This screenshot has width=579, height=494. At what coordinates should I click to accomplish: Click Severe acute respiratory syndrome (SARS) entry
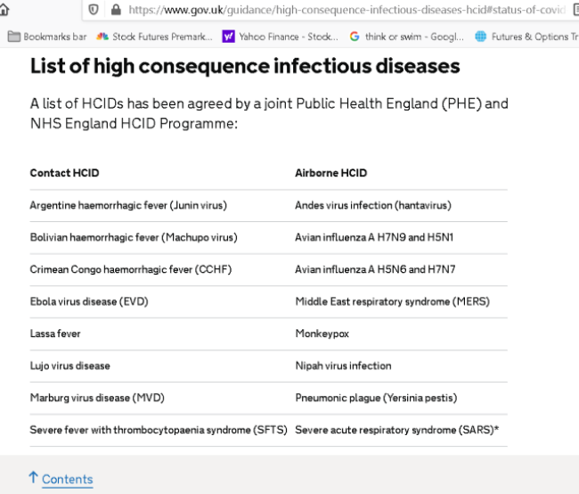(397, 430)
